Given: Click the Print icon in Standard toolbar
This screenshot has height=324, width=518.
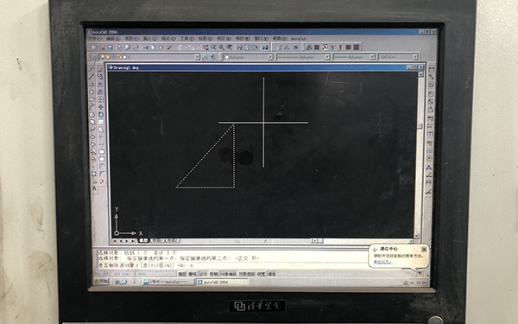Looking at the screenshot, I should point(120,48).
